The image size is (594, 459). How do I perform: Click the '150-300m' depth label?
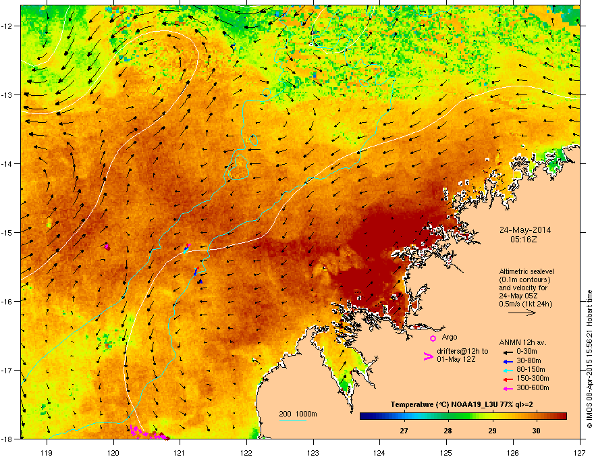coord(533,378)
